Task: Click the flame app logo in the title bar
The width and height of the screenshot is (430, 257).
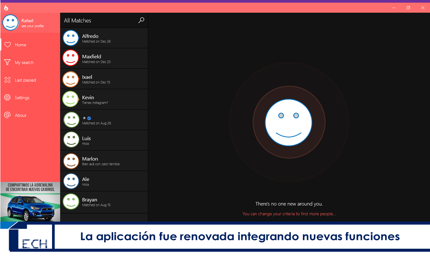Action: [6, 7]
